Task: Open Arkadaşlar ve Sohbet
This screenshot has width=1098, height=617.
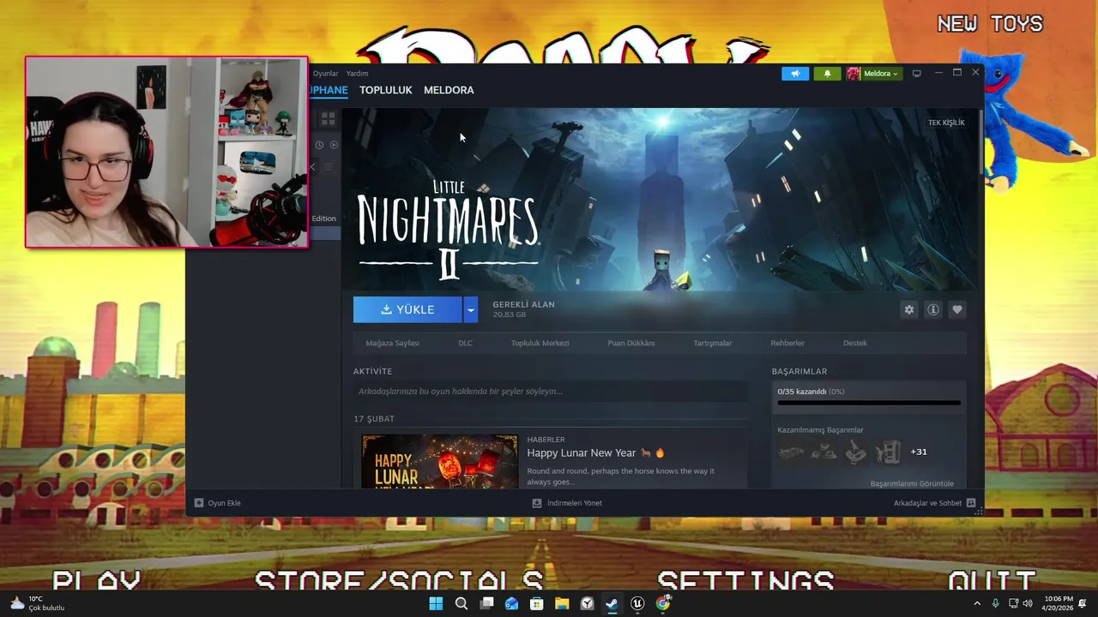Action: pos(927,503)
